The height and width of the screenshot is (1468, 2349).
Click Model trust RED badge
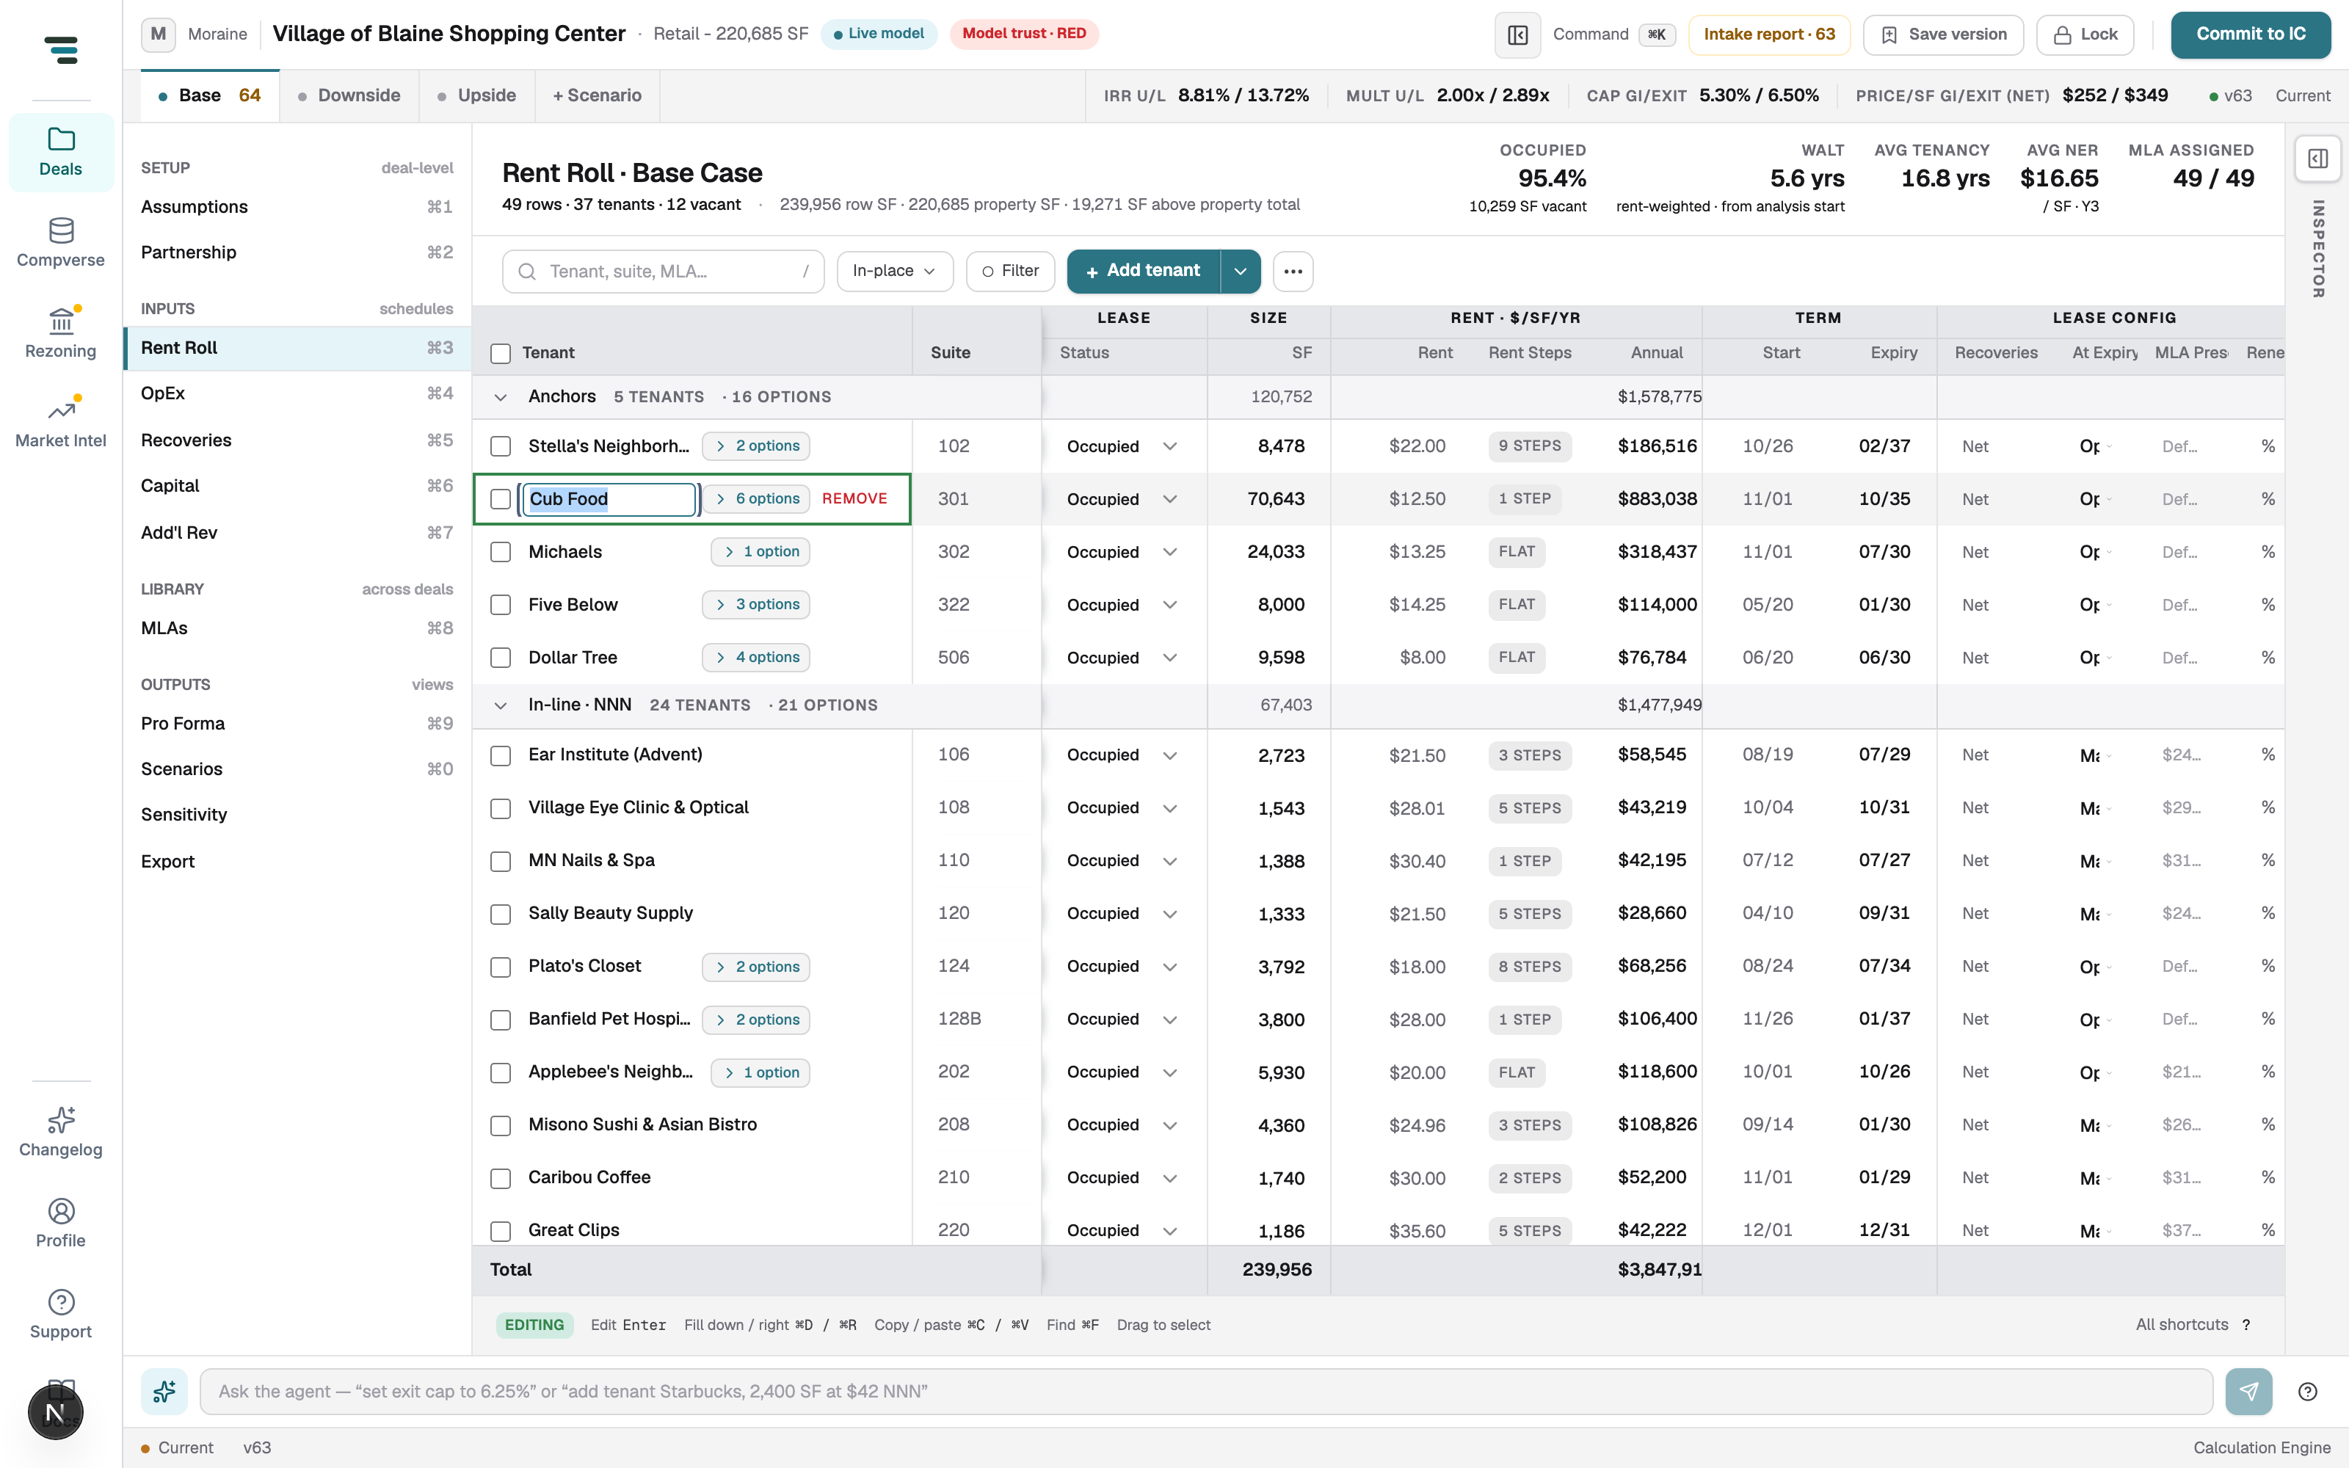[x=1024, y=34]
